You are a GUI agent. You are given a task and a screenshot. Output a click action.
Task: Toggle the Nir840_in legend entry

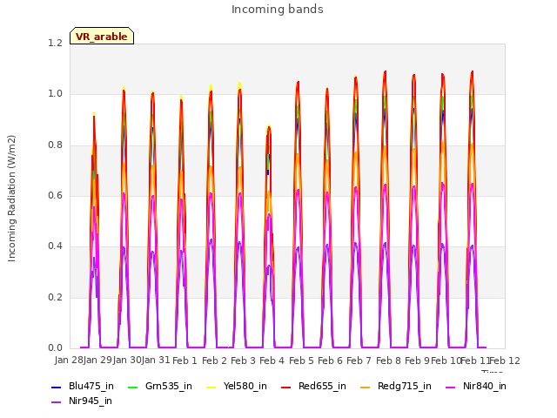coord(476,387)
